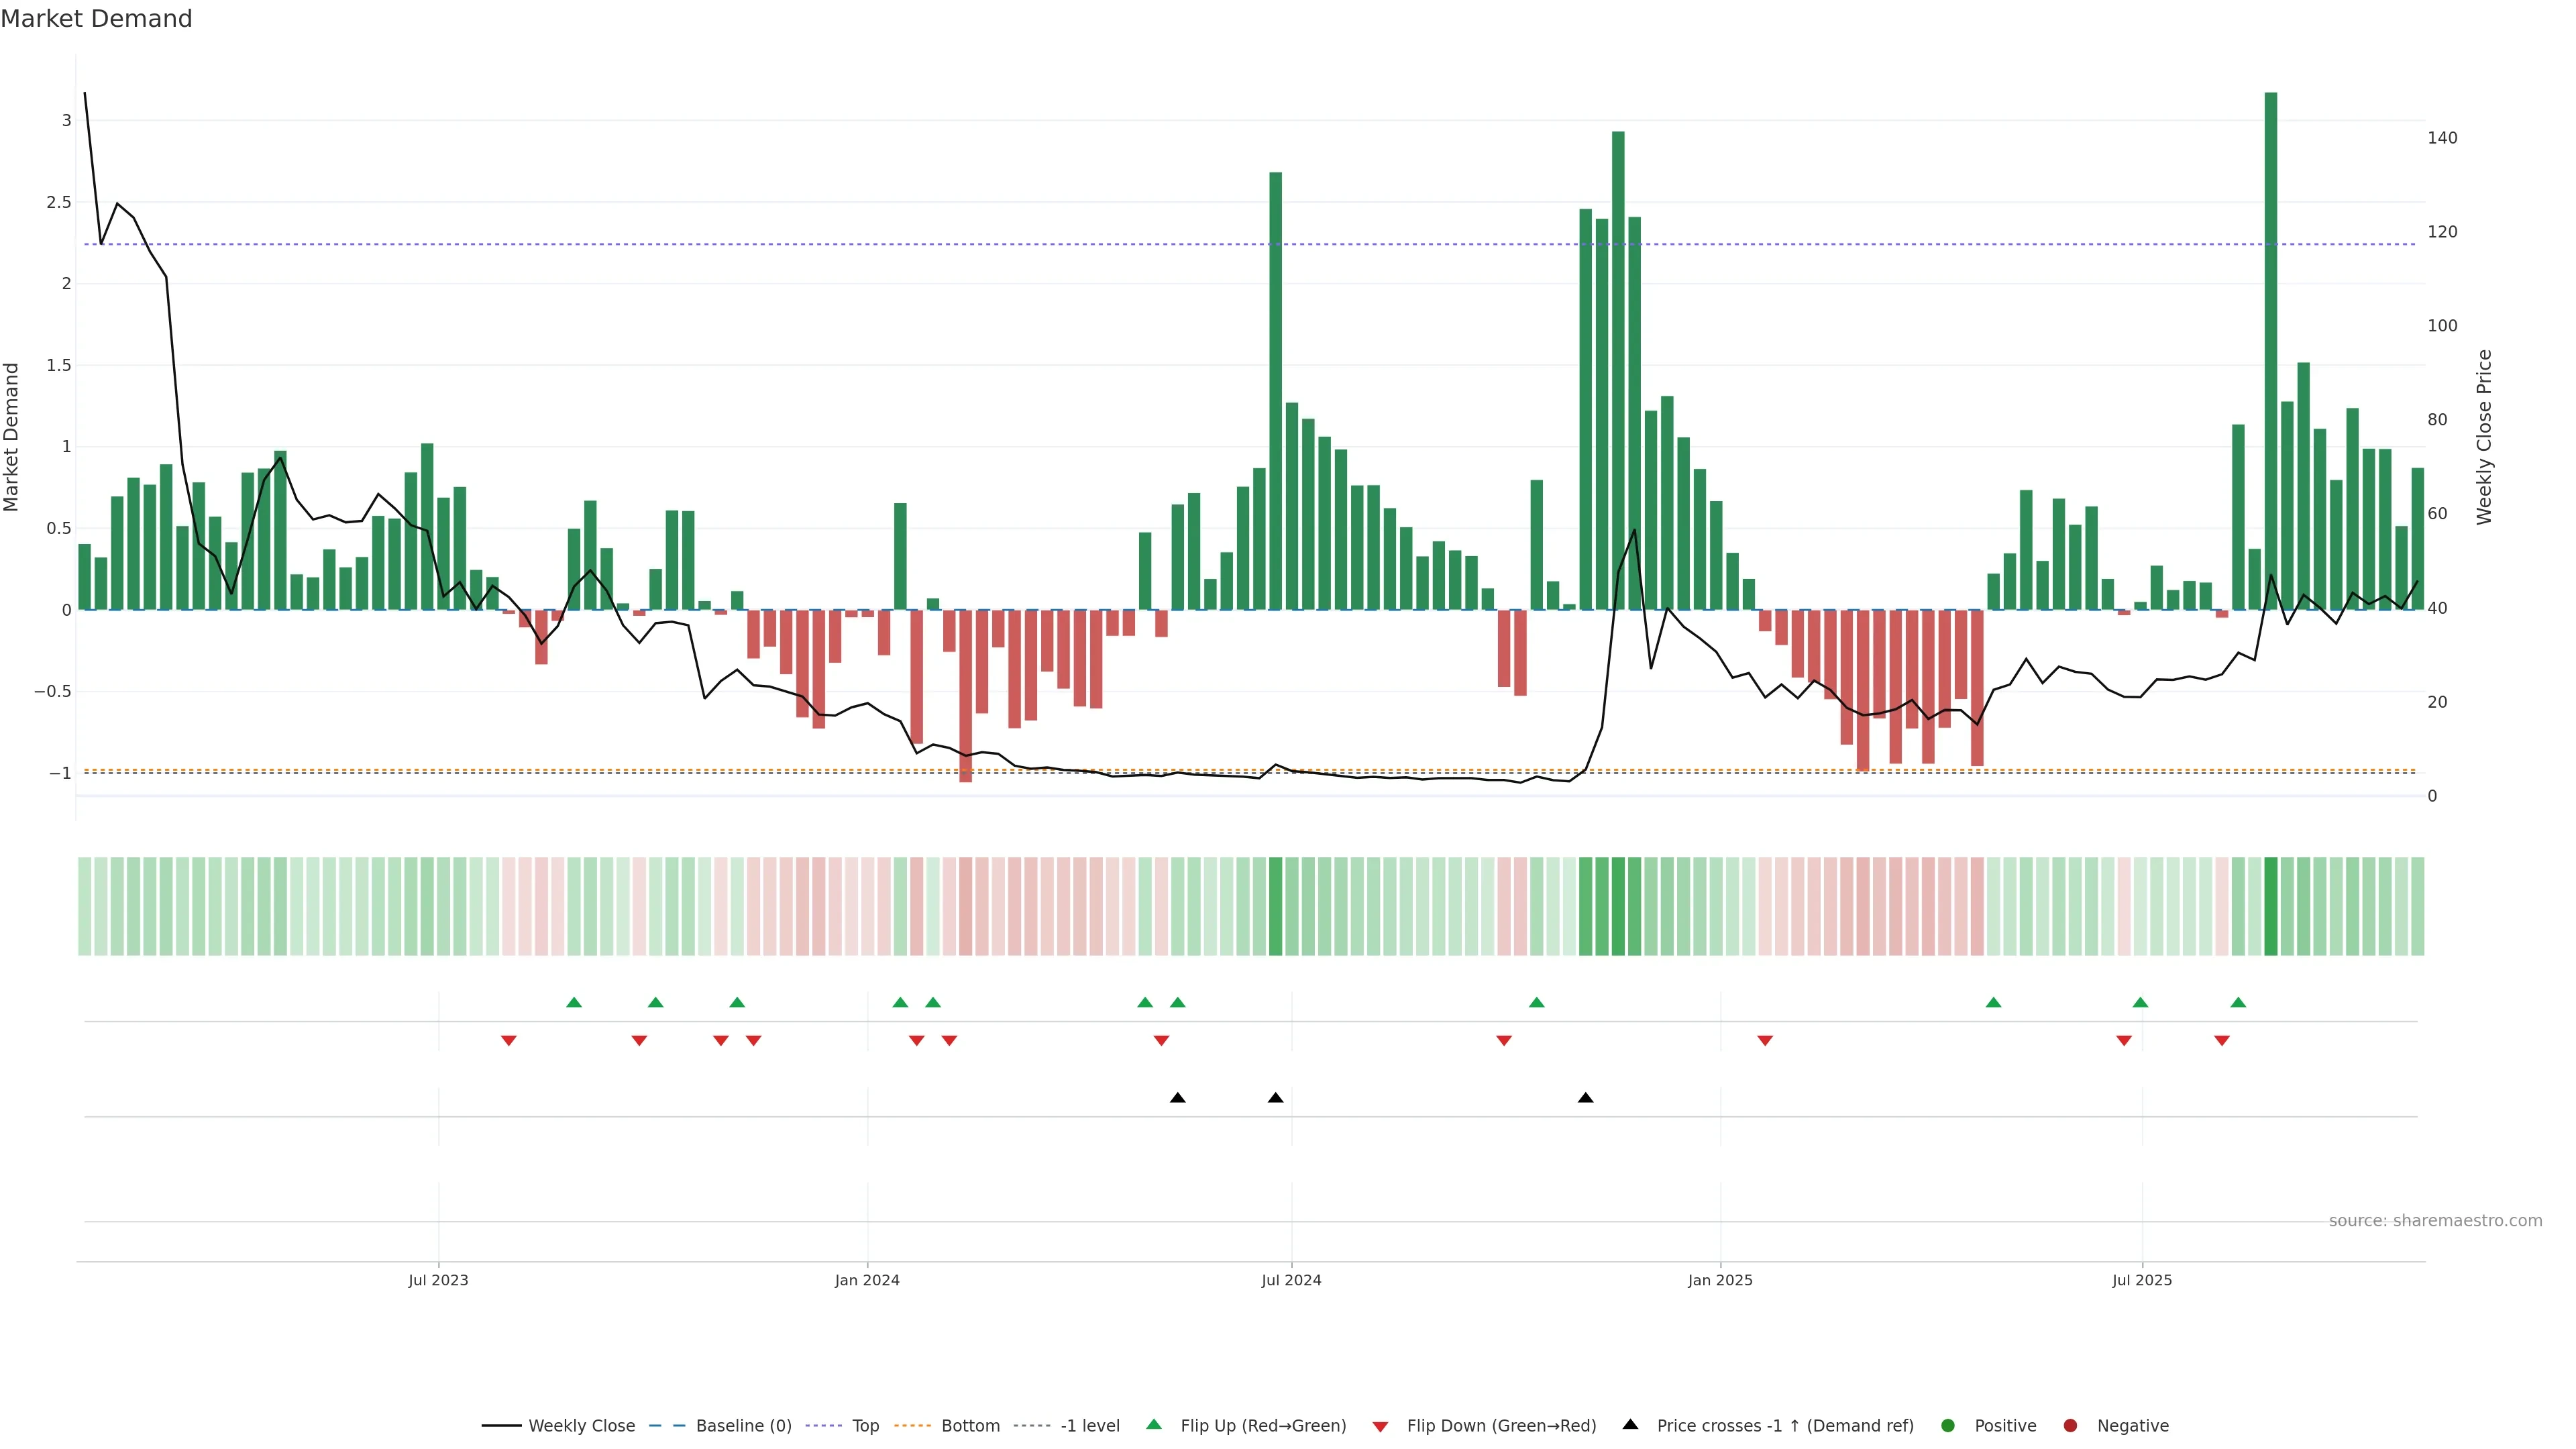Image resolution: width=2576 pixels, height=1449 pixels.
Task: Click the red Negative circle legend icon
Action: [2070, 1426]
